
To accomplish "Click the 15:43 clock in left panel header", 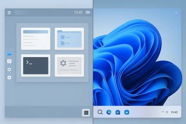I will [x=78, y=12].
